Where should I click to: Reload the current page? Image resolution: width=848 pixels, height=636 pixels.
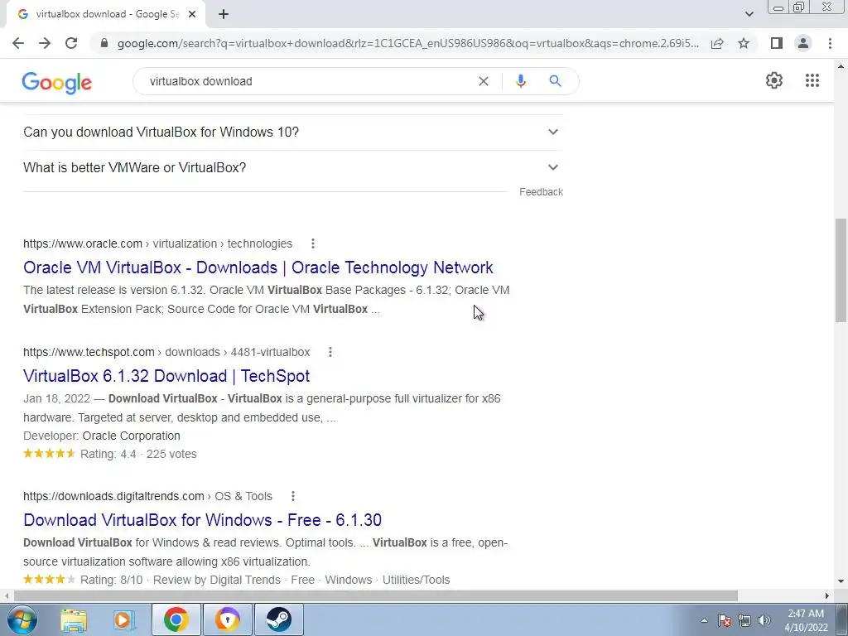coord(71,43)
